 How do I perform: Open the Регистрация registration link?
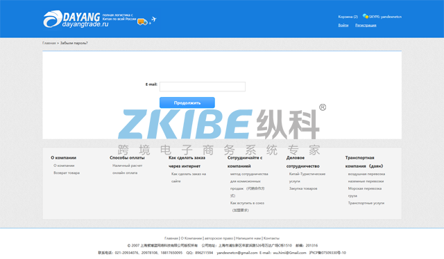click(x=366, y=25)
